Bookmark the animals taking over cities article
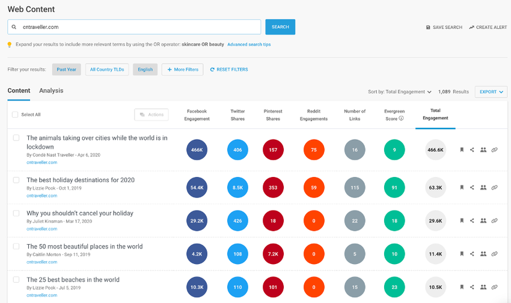The height and width of the screenshot is (303, 511). coord(462,150)
